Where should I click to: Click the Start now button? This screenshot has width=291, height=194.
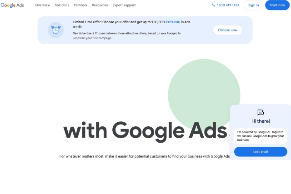277,5
